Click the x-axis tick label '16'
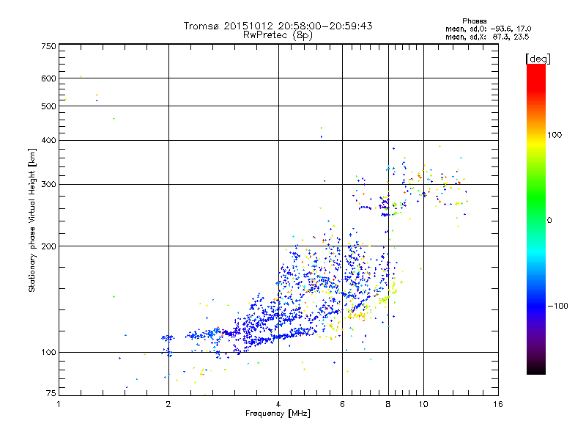 (x=498, y=404)
